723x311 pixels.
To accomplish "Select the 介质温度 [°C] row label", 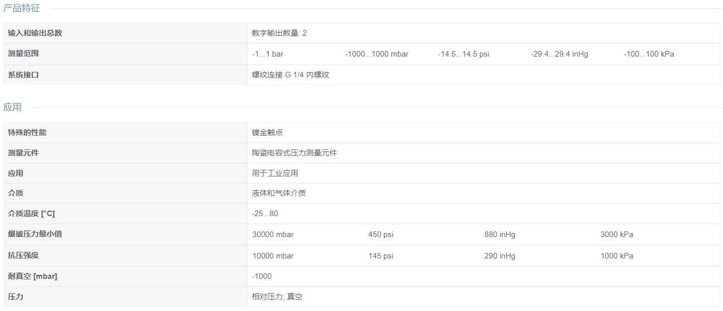I will pyautogui.click(x=31, y=214).
